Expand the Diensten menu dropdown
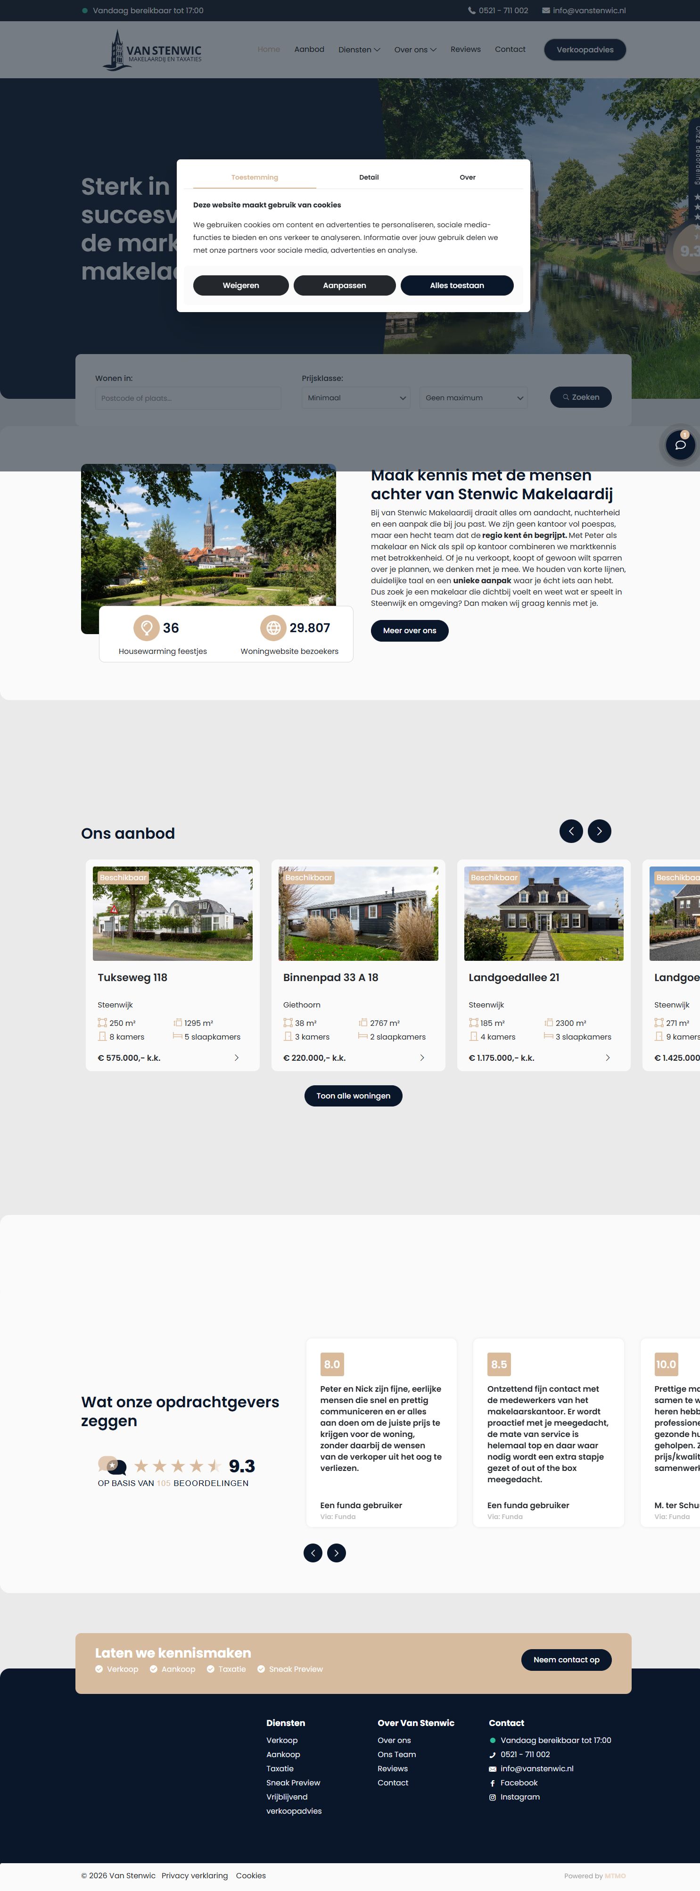This screenshot has width=700, height=1891. (359, 50)
